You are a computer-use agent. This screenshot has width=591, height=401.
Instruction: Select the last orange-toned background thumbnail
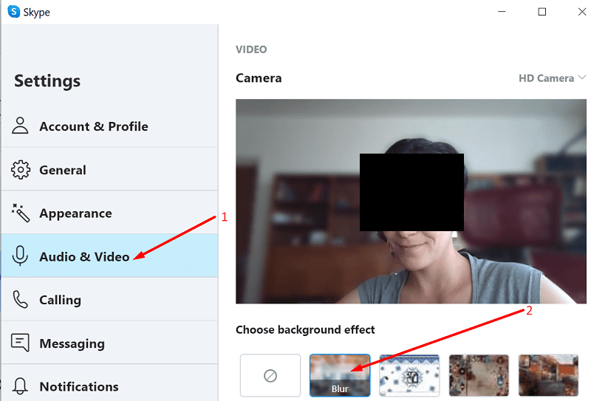pos(548,375)
